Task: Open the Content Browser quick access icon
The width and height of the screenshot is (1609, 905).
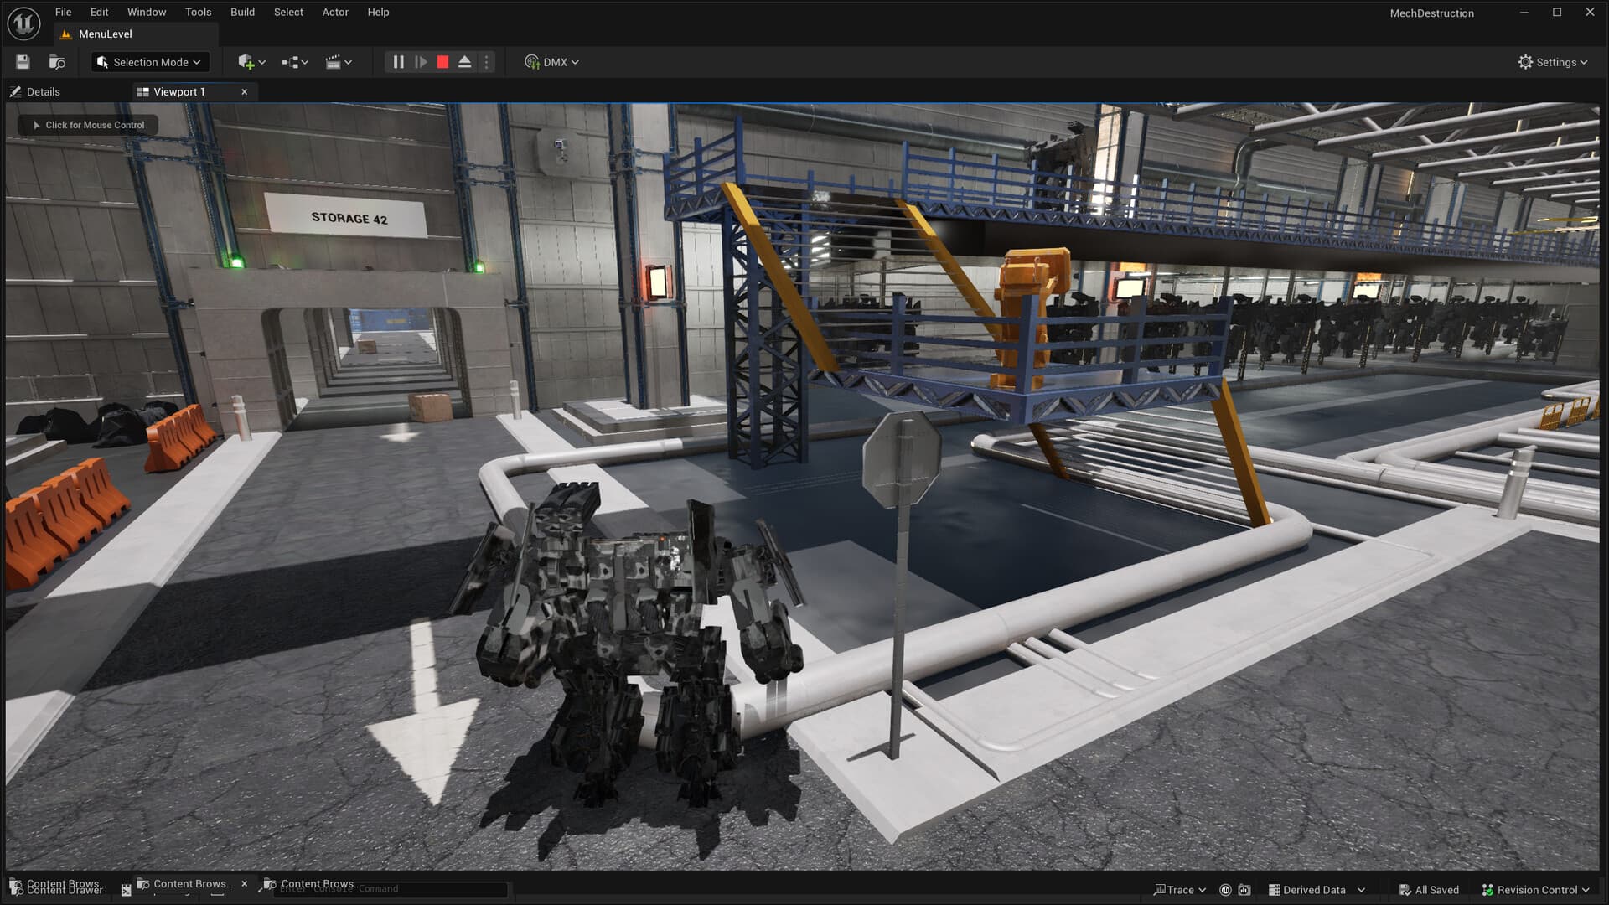Action: (56, 61)
